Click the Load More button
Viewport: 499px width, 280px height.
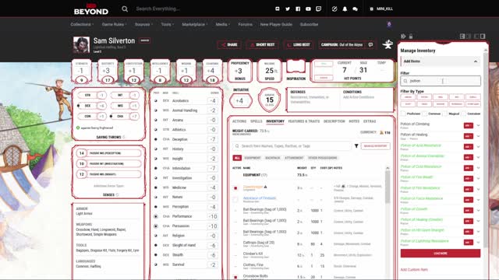(441, 254)
